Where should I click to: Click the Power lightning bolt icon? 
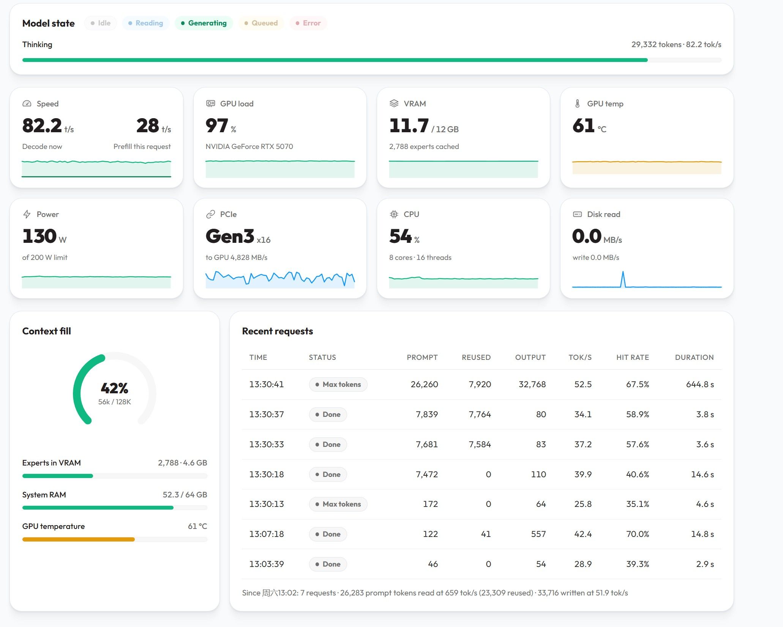[27, 214]
